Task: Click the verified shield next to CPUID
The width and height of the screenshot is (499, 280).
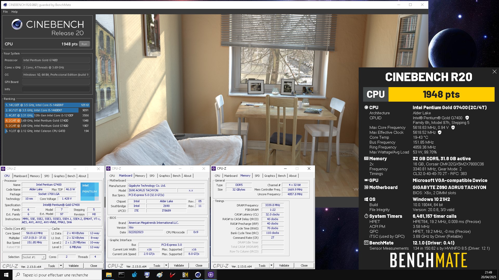Action: tap(467, 118)
